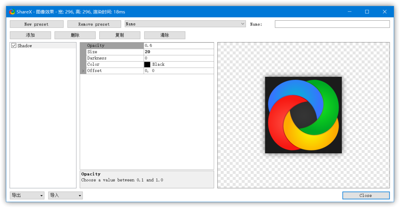Click the Remove preset button
The image size is (400, 208).
tap(94, 24)
